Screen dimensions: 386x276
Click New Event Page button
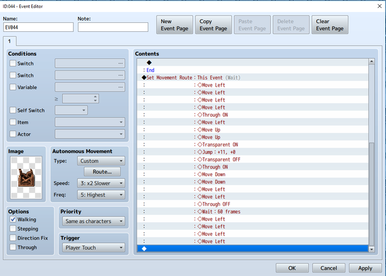[174, 25]
